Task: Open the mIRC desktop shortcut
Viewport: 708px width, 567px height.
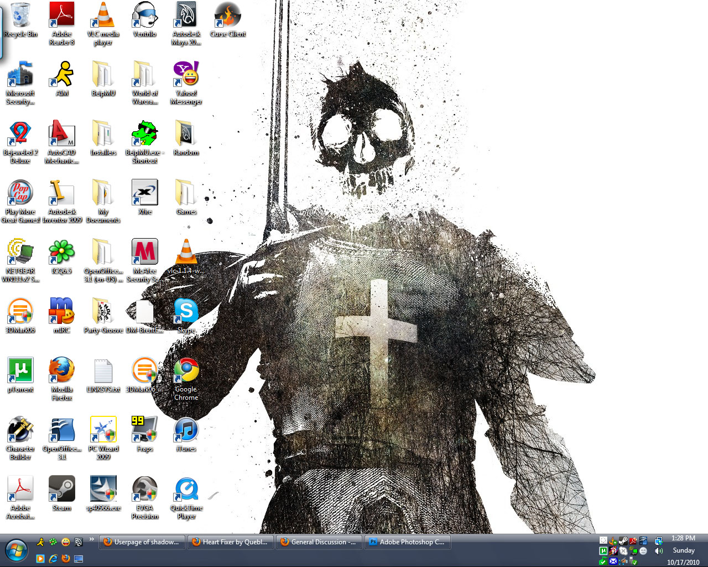Action: [62, 312]
